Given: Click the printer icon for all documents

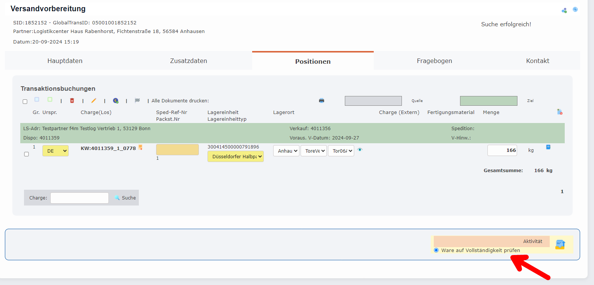Looking at the screenshot, I should (x=322, y=100).
